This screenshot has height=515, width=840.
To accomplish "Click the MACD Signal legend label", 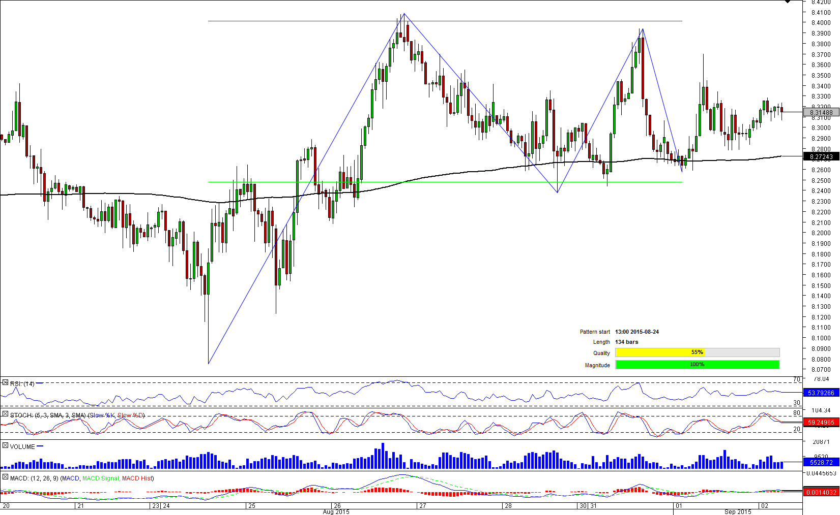I will (x=101, y=478).
